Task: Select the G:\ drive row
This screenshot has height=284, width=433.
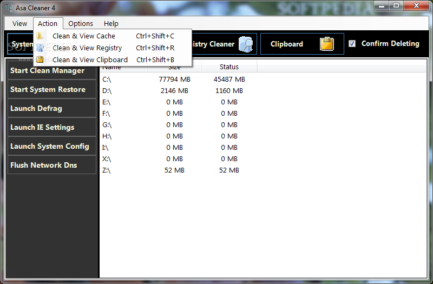Action: [263, 125]
